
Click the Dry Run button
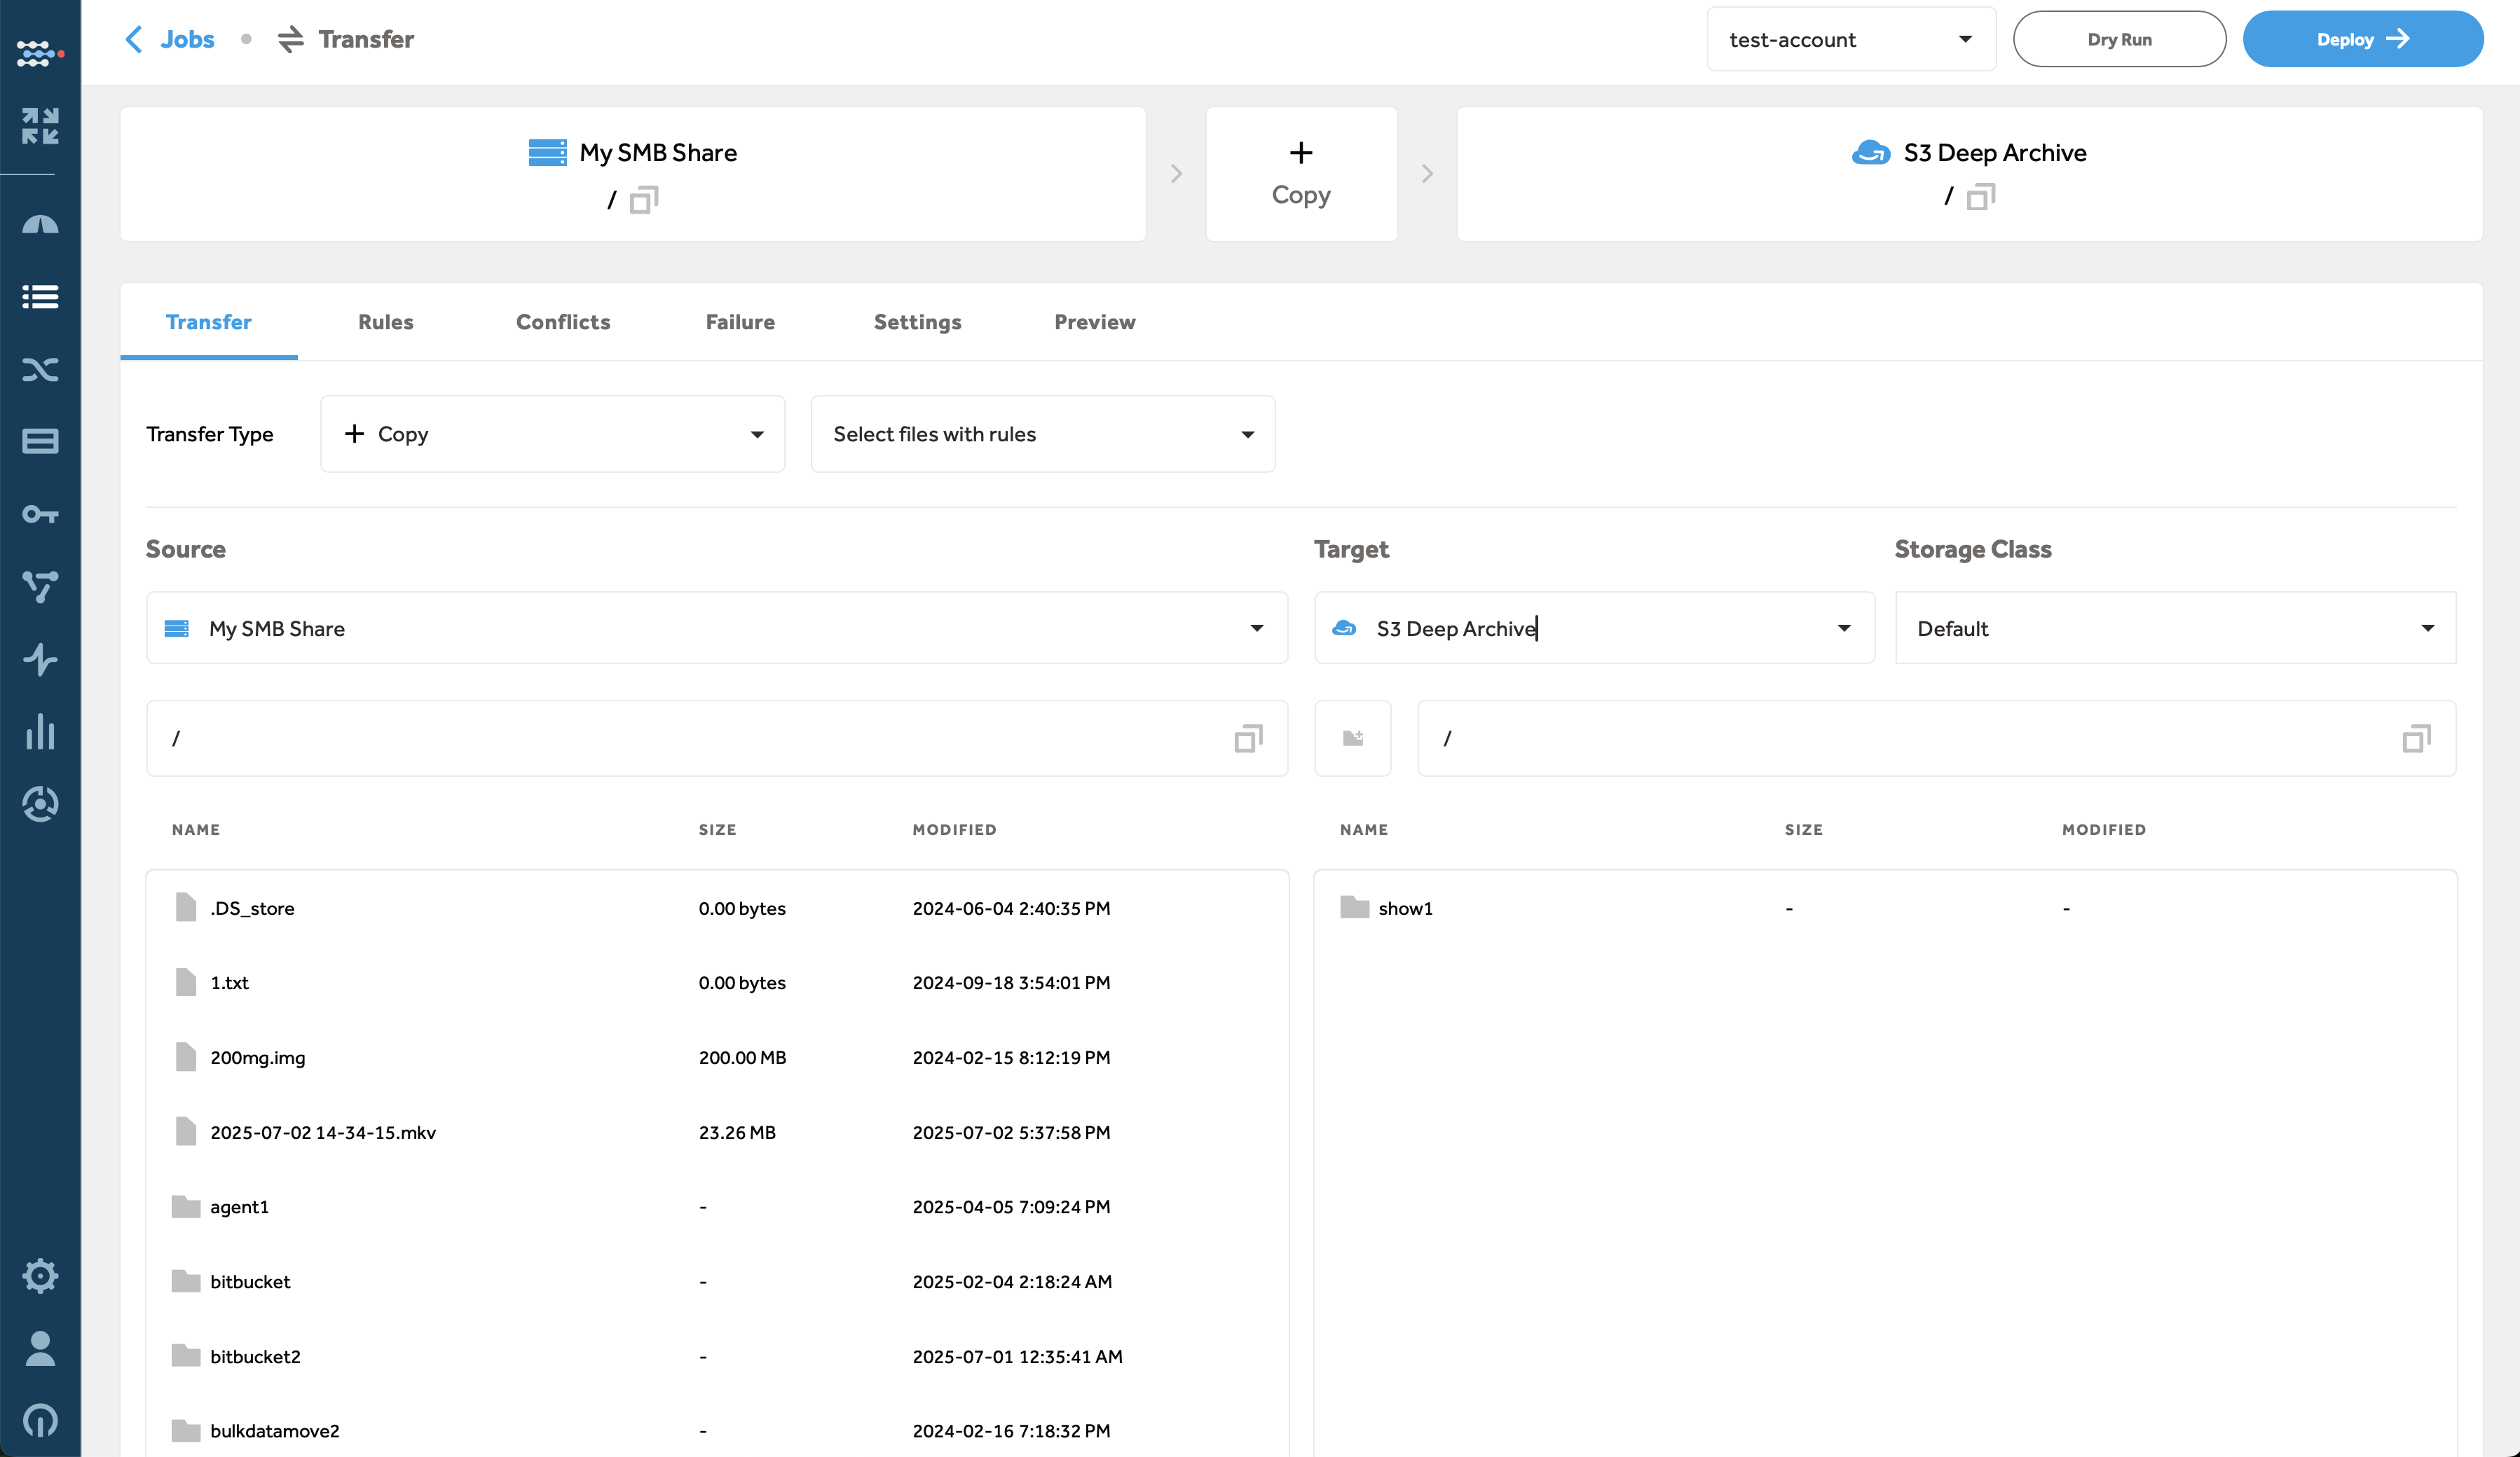2119,39
